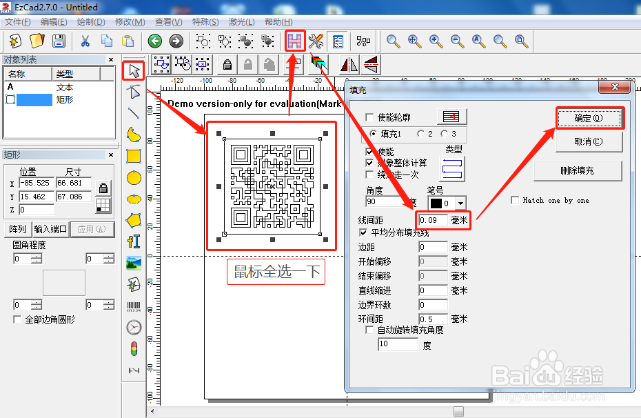The image size is (641, 418).
Task: Choose the curve drawing tool
Action: (x=134, y=135)
